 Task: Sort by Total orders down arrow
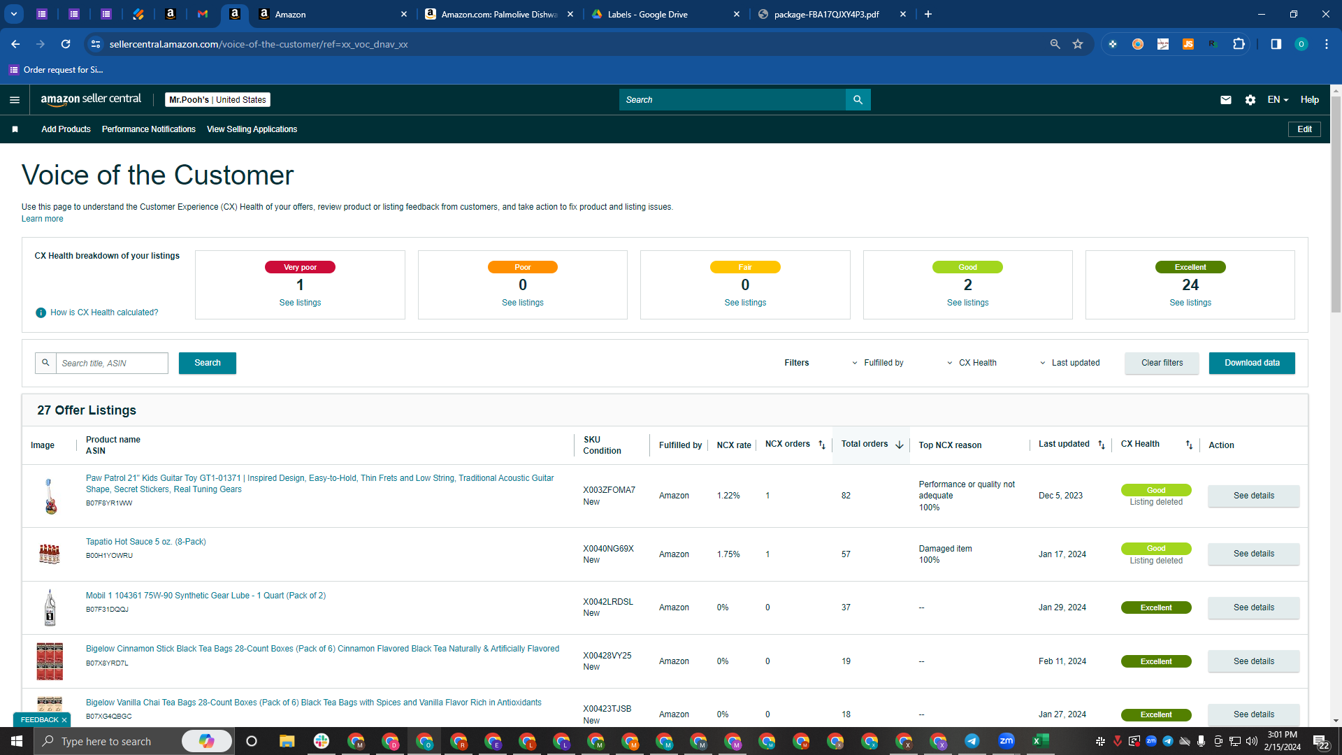(x=899, y=445)
